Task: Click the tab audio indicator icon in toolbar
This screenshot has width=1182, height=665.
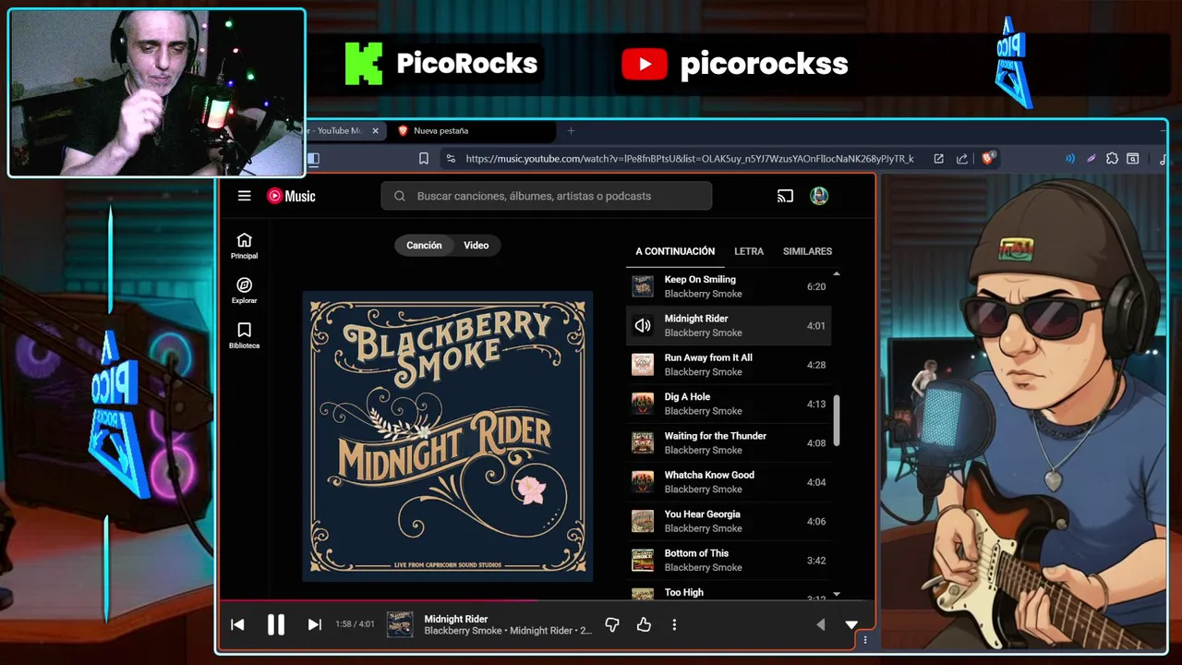Action: click(1070, 159)
